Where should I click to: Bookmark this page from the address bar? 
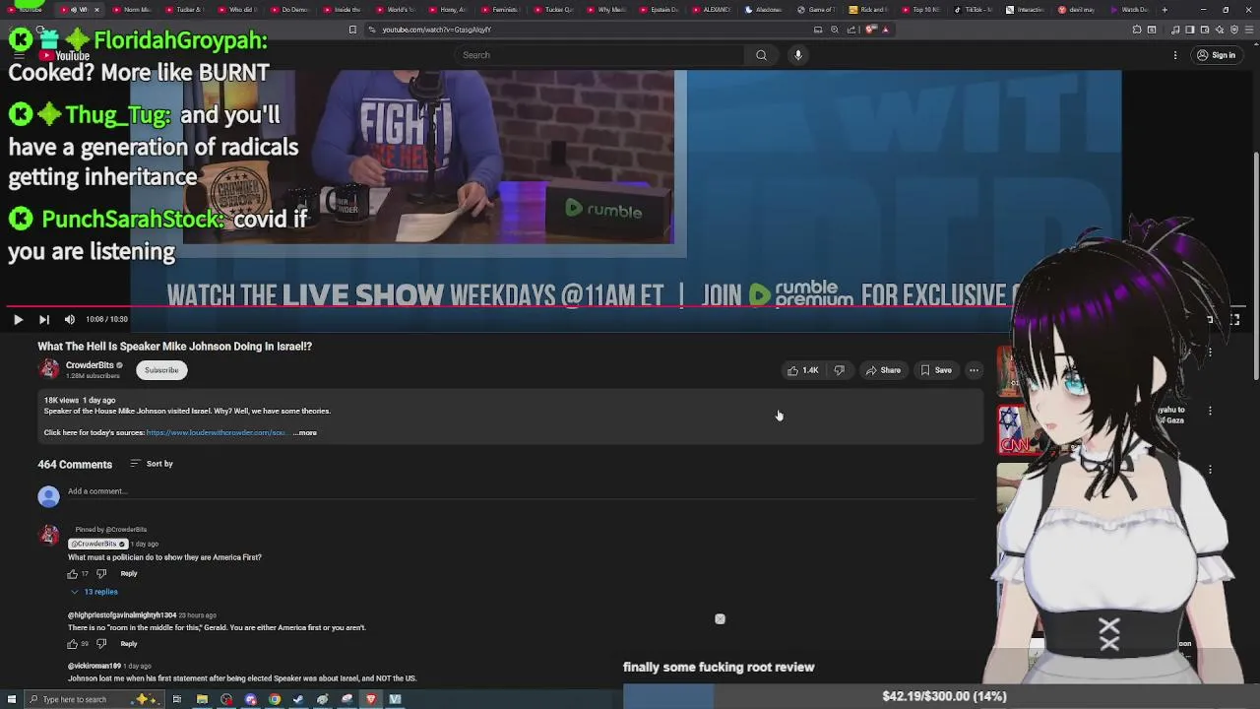[352, 30]
